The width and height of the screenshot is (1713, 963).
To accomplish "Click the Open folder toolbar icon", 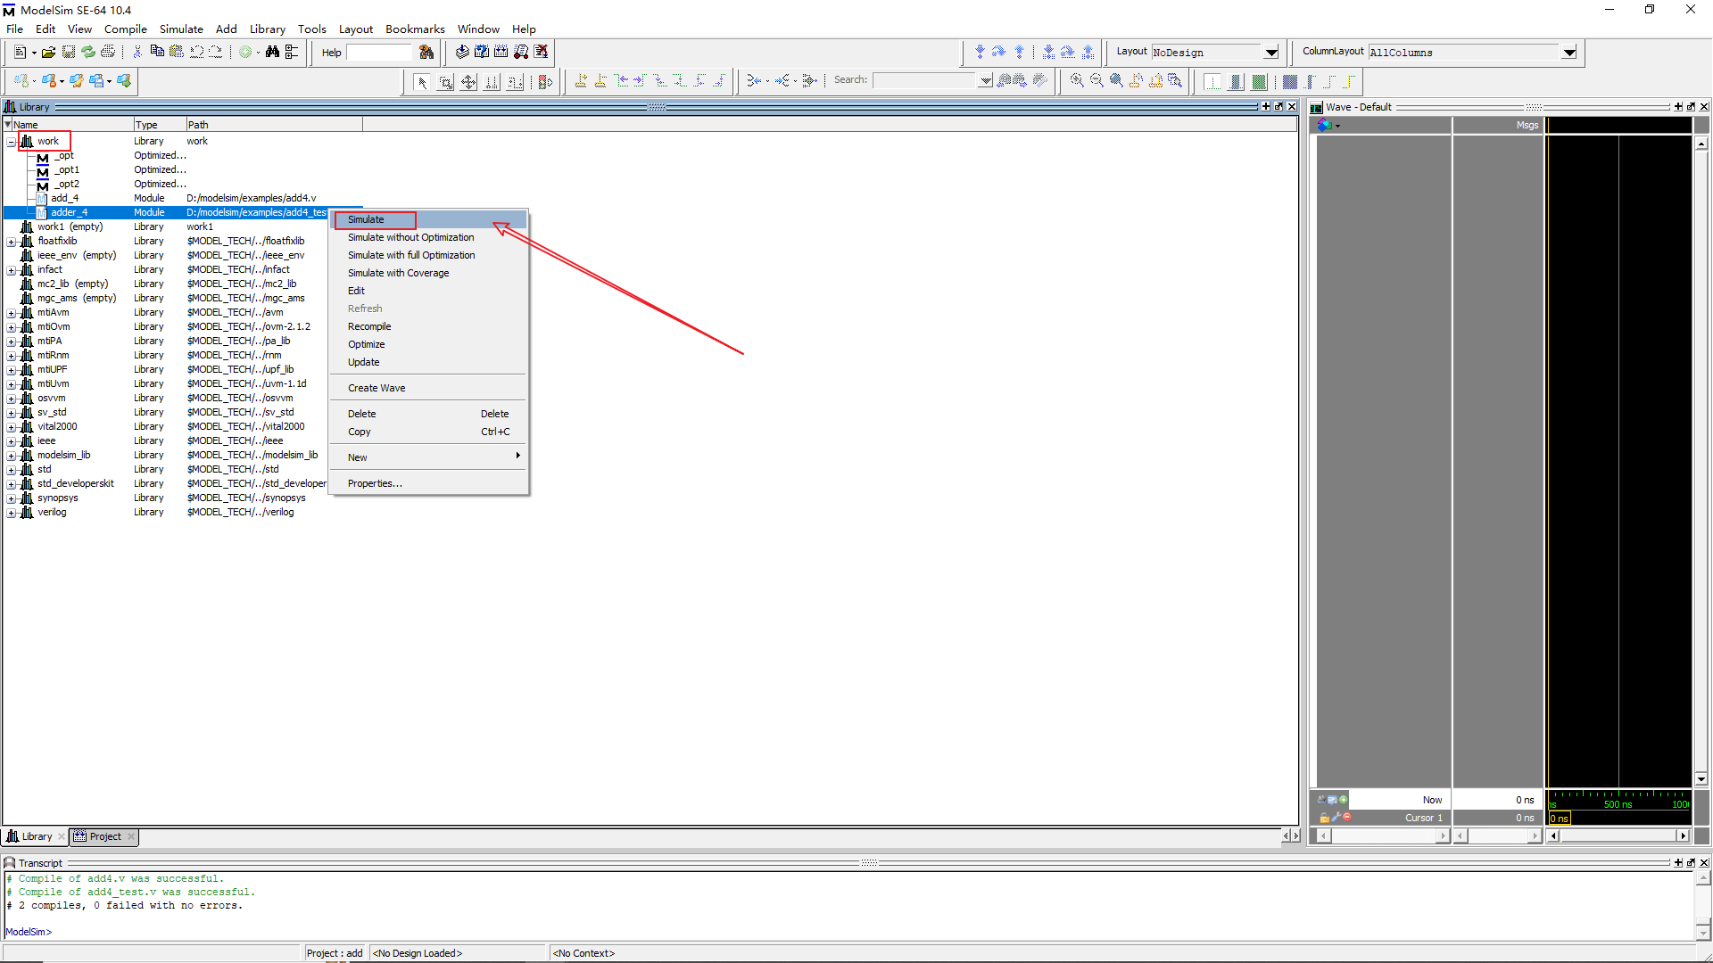I will [49, 53].
